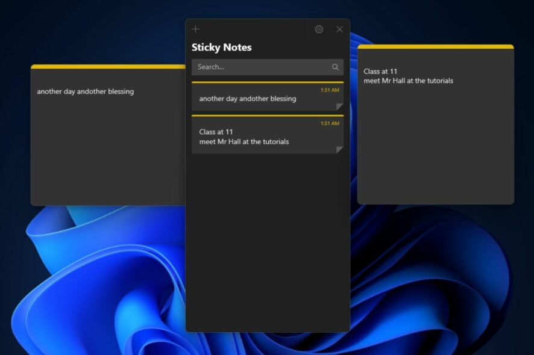Click text in left 'another day andother blessing' note window

tap(86, 91)
